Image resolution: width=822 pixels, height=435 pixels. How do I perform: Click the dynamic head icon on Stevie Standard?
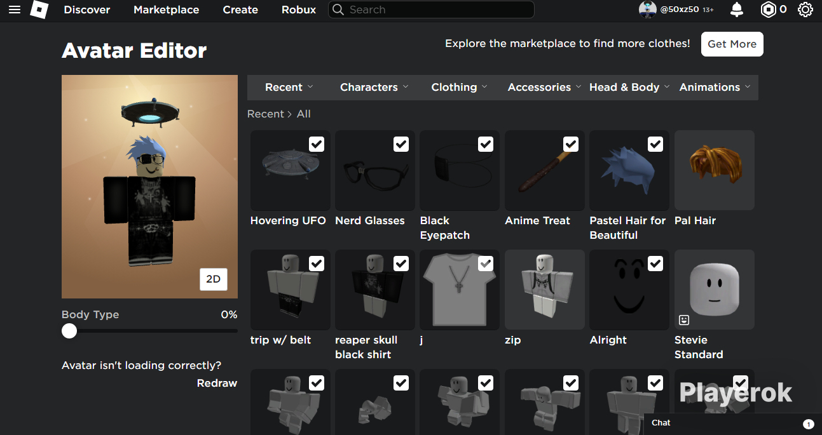point(684,319)
